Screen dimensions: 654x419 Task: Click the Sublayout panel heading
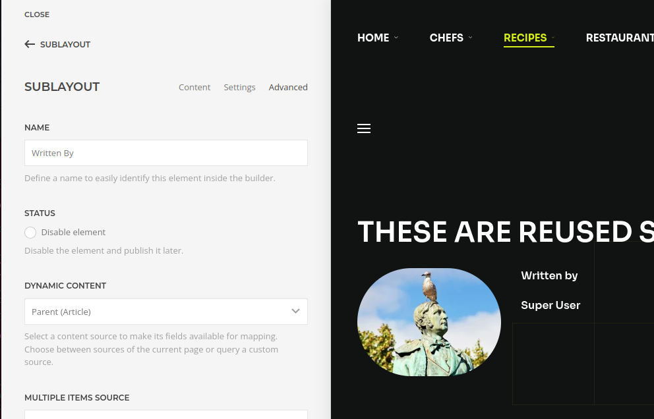62,87
